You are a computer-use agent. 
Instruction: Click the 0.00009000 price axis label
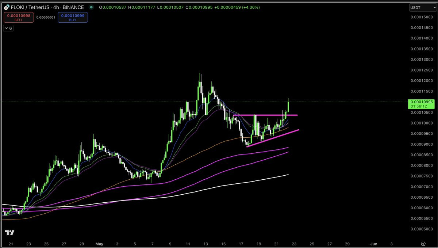422,144
